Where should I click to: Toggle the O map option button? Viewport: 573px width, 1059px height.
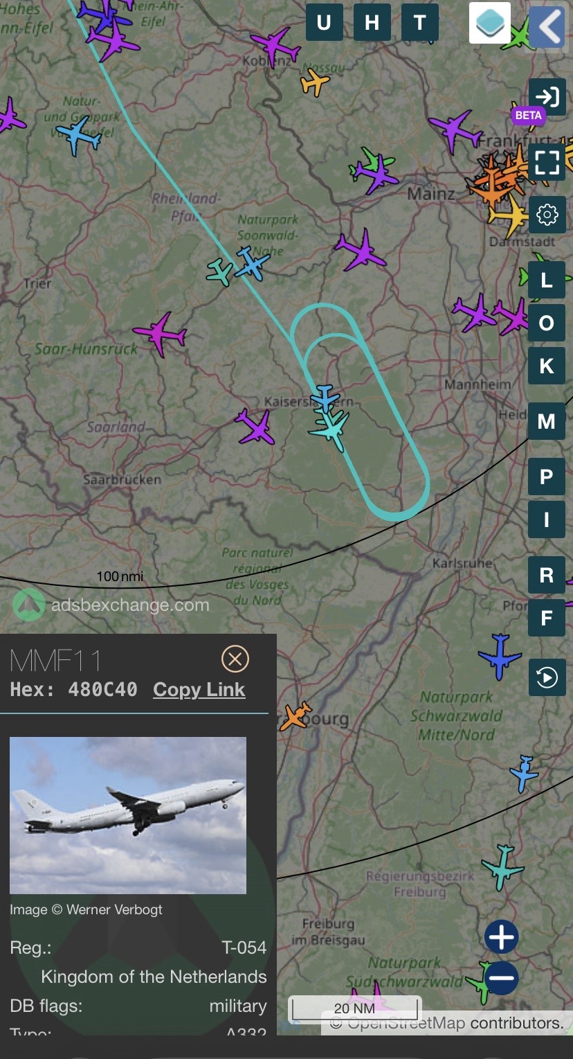pos(547,323)
